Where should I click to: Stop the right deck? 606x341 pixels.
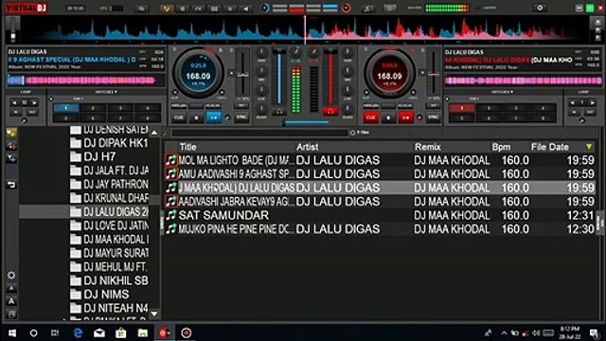pyautogui.click(x=388, y=117)
